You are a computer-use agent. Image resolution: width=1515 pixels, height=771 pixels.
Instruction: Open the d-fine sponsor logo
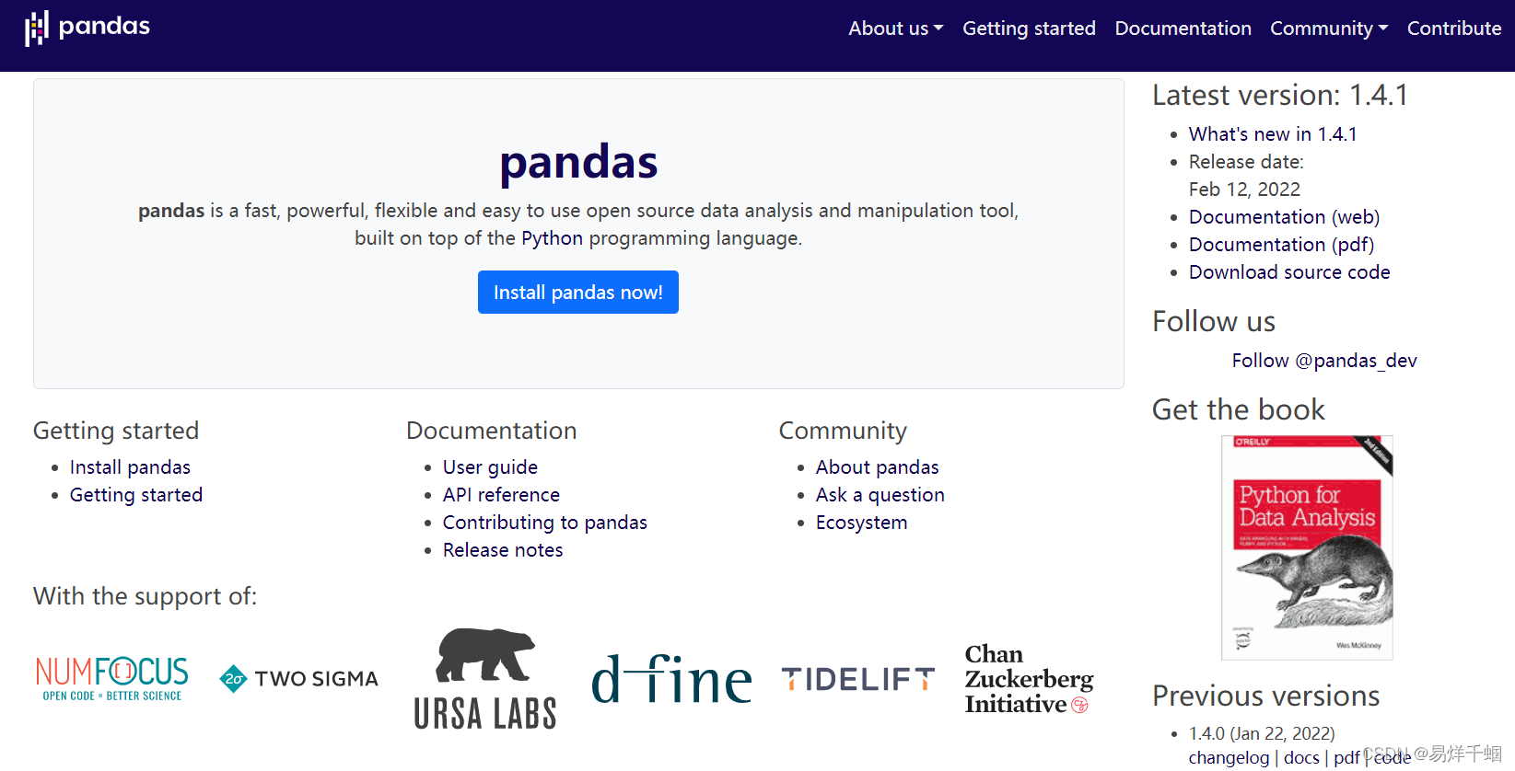click(x=671, y=679)
